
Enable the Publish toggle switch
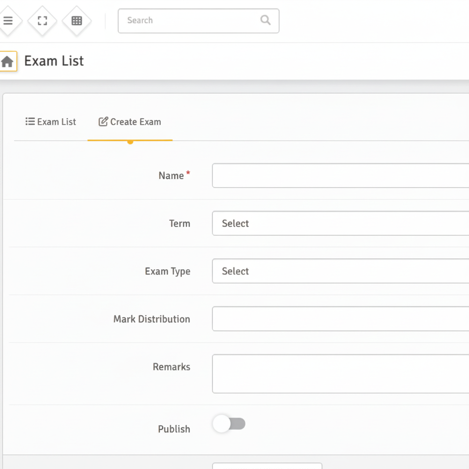point(229,424)
